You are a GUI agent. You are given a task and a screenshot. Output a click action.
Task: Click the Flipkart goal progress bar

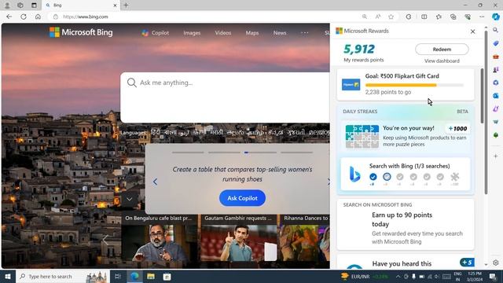(414, 85)
